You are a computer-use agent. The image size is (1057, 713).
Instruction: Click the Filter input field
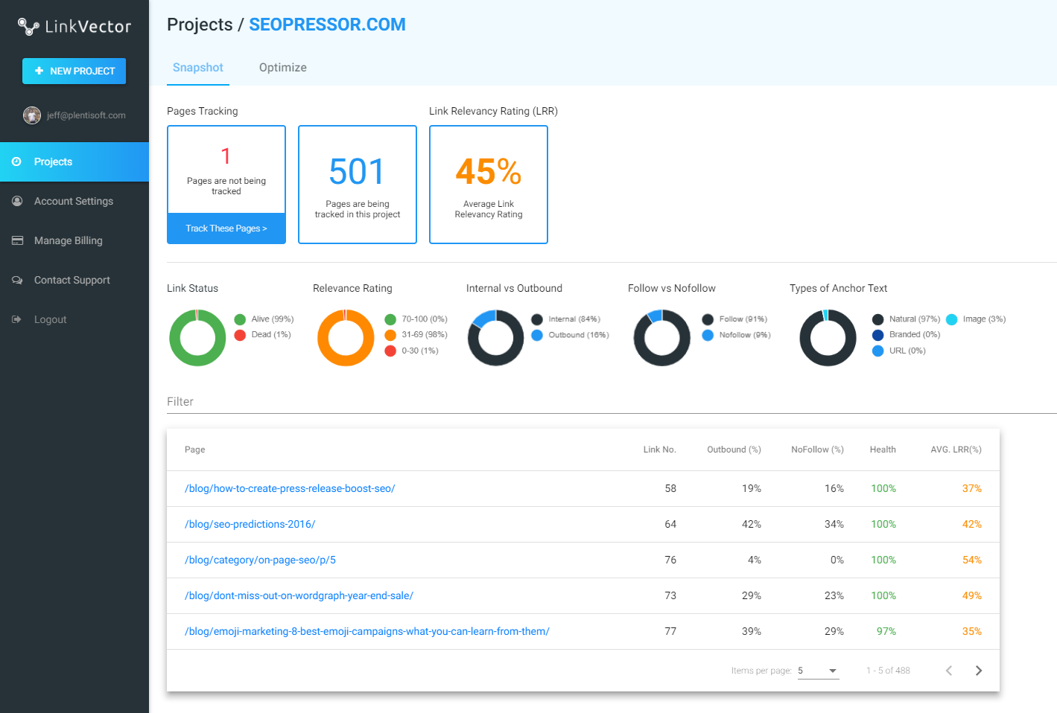click(612, 402)
